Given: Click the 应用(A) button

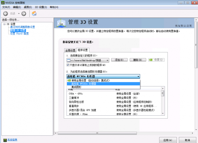Looking at the screenshot, I should [x=168, y=140].
